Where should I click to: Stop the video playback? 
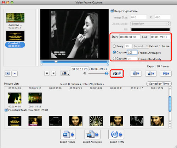click(x=53, y=74)
